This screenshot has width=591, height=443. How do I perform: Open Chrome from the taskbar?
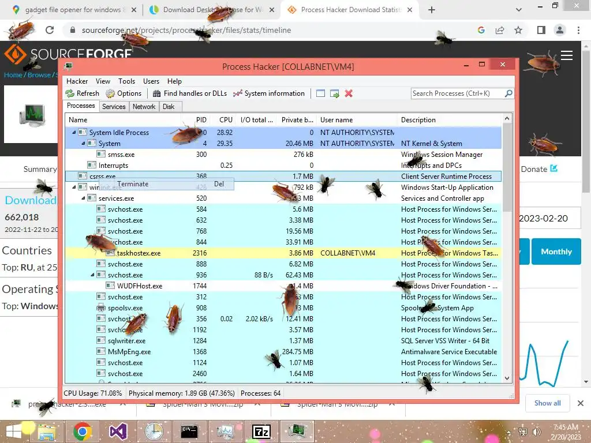(x=83, y=431)
